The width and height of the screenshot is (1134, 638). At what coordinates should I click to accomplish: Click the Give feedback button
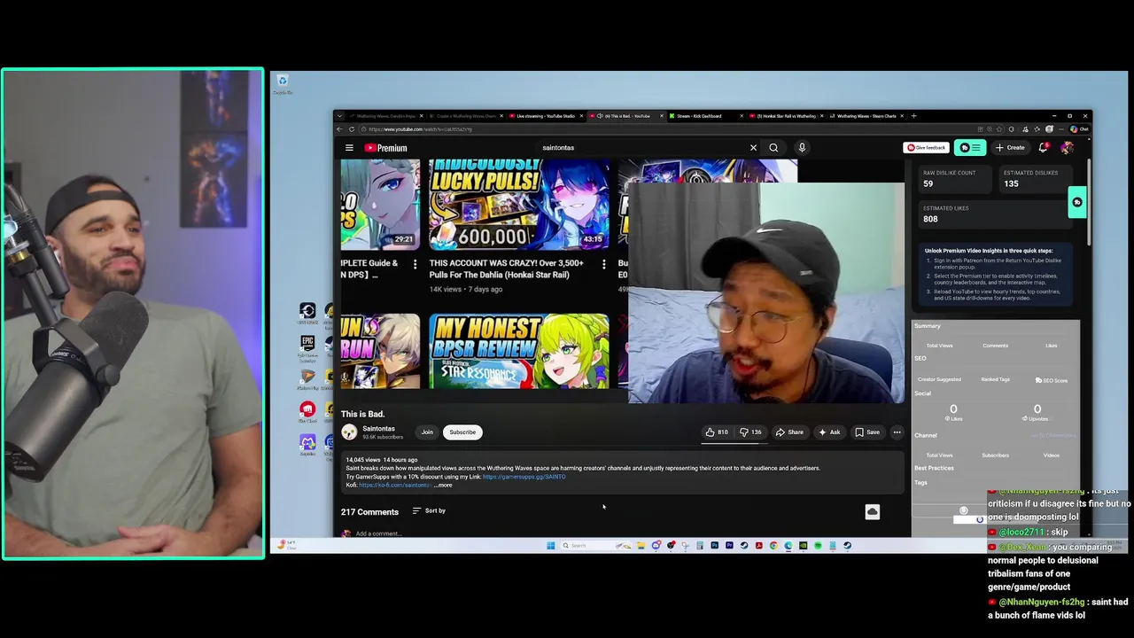point(926,148)
